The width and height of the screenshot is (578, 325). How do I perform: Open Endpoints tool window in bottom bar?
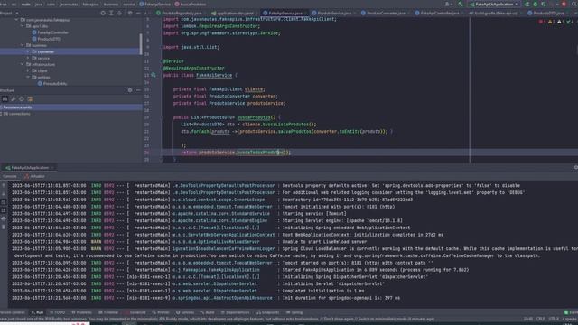268,312
